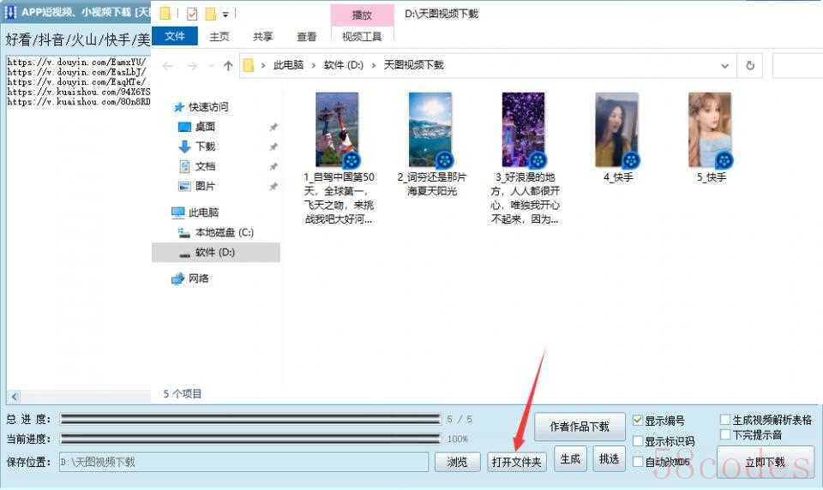Select video thumbnail 2_词穷还是那片海夏天阳光
Viewport: 823px width, 490px height.
point(430,129)
